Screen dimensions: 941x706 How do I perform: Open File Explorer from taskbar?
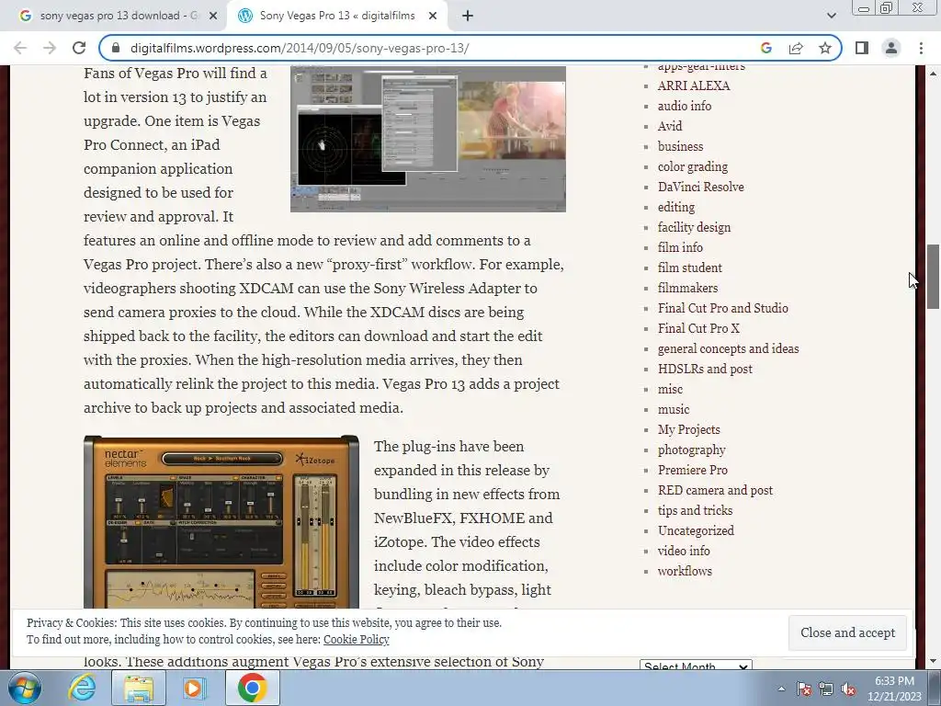[x=139, y=688]
